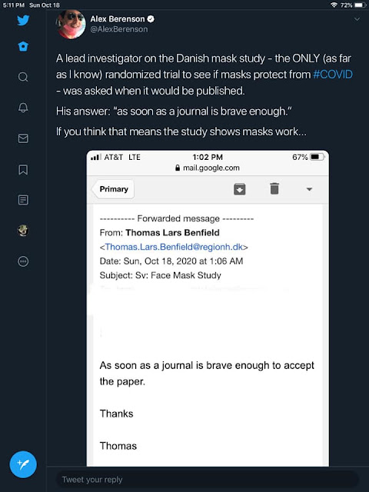Open Notifications bell icon
369x492 pixels.
23,108
